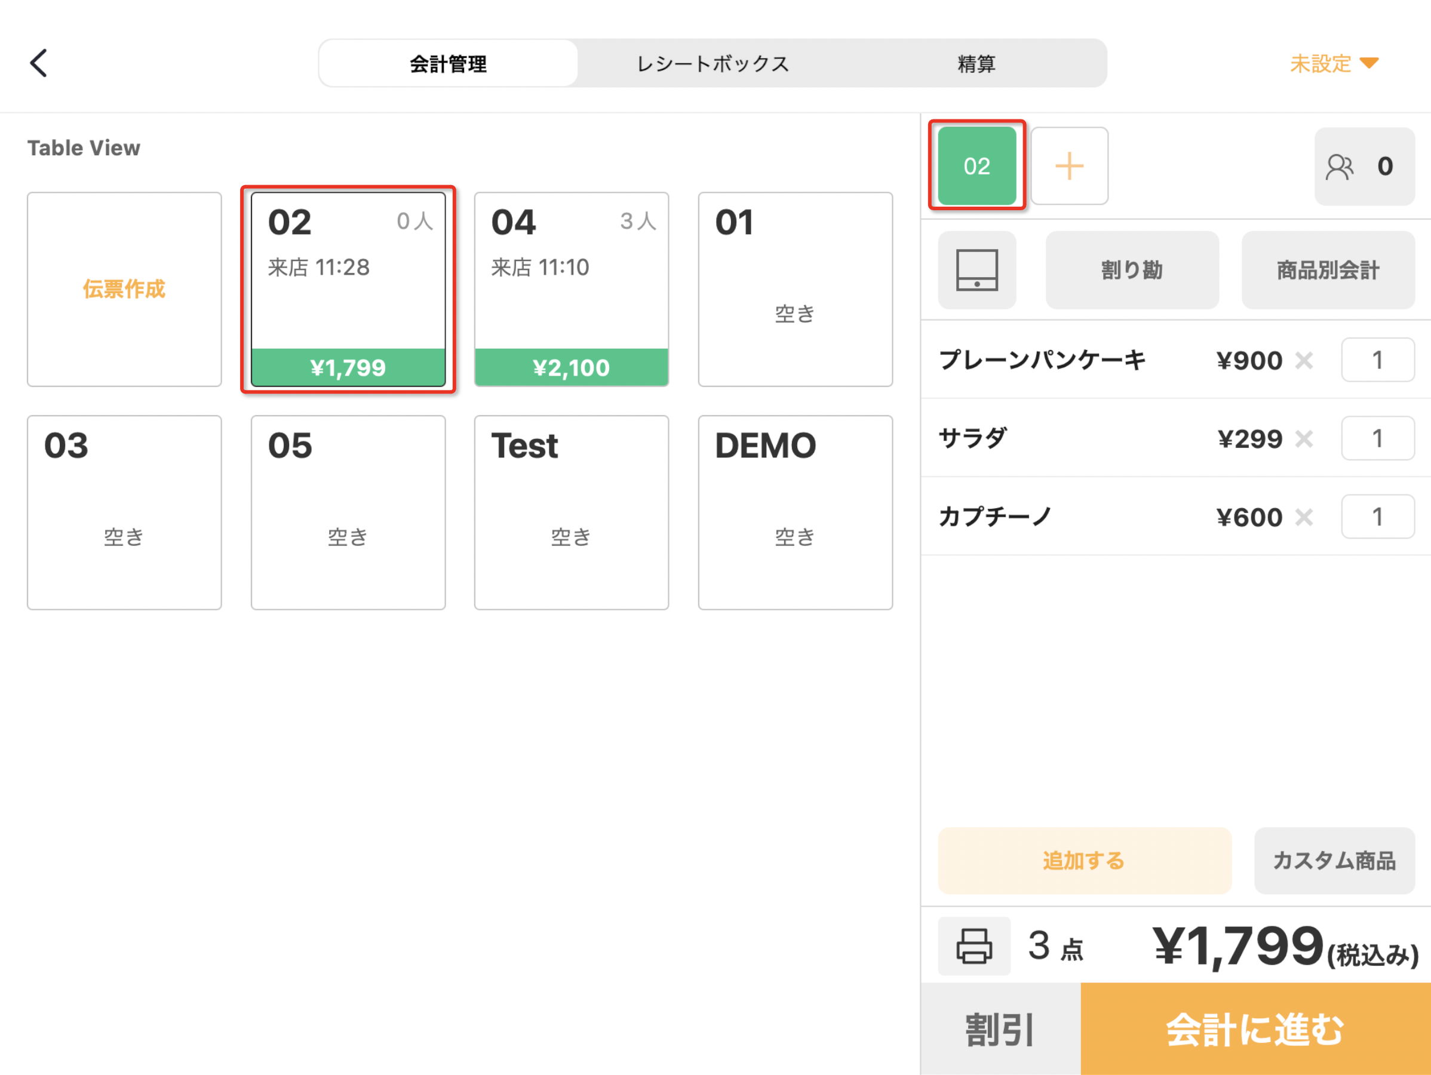Click the Table View heading
The image size is (1431, 1075).
pyautogui.click(x=84, y=148)
